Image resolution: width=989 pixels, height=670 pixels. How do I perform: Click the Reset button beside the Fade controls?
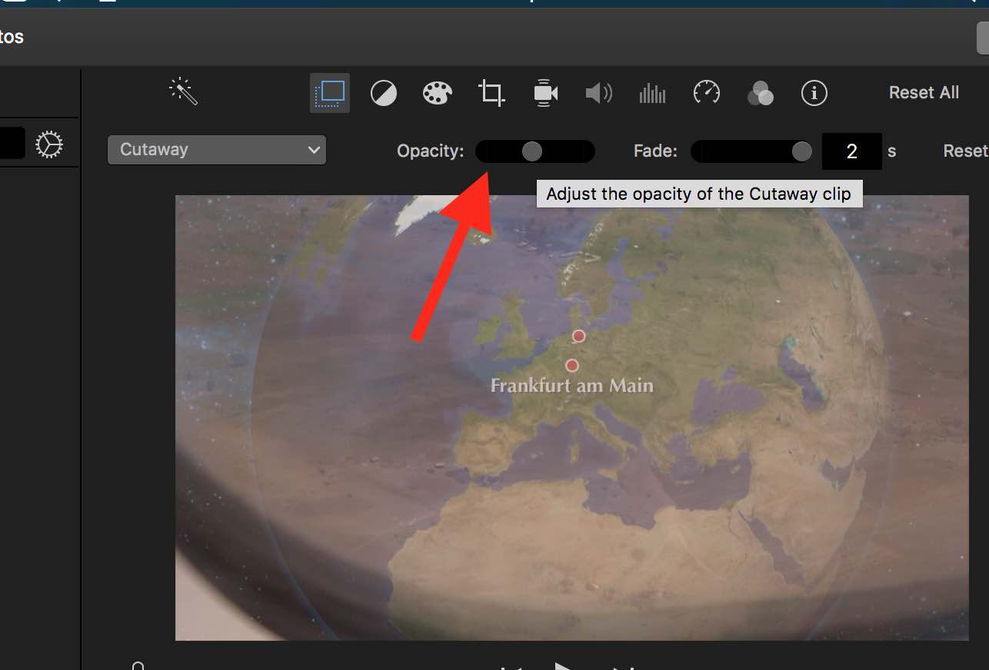(966, 151)
